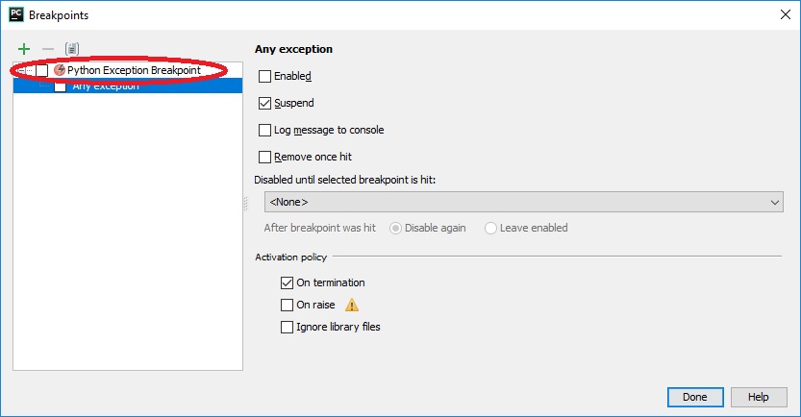Enable Ignore library files
Screen dimensions: 801x417
(x=287, y=327)
